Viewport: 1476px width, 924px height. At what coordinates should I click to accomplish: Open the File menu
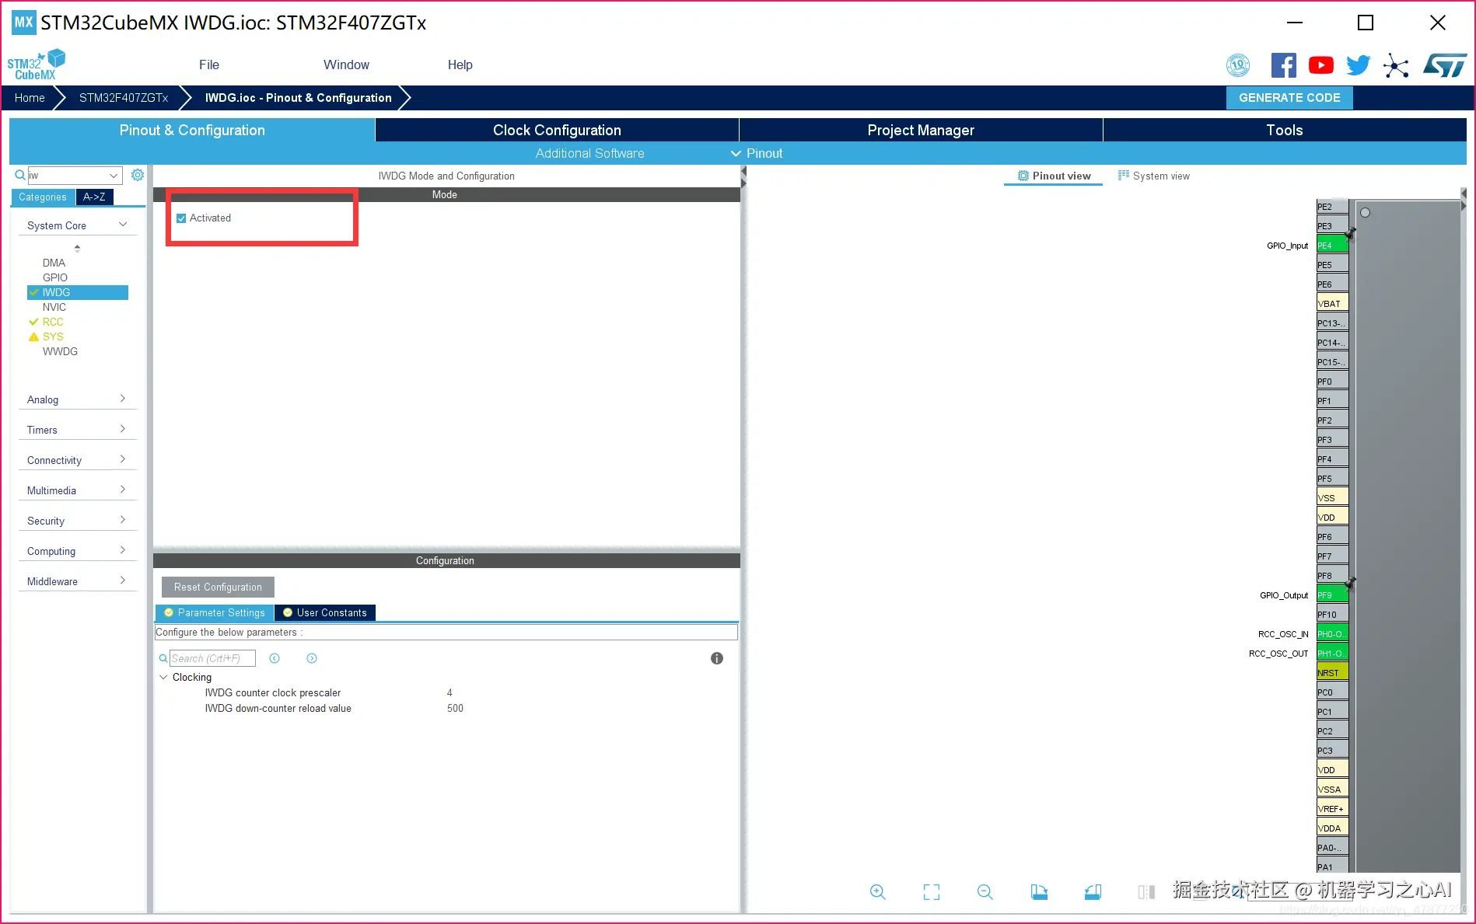[209, 65]
